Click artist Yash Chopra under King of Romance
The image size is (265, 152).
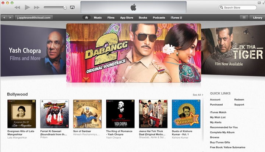pos(113,138)
